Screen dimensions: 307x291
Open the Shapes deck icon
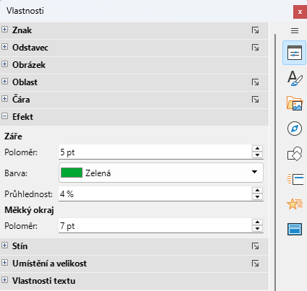295,154
